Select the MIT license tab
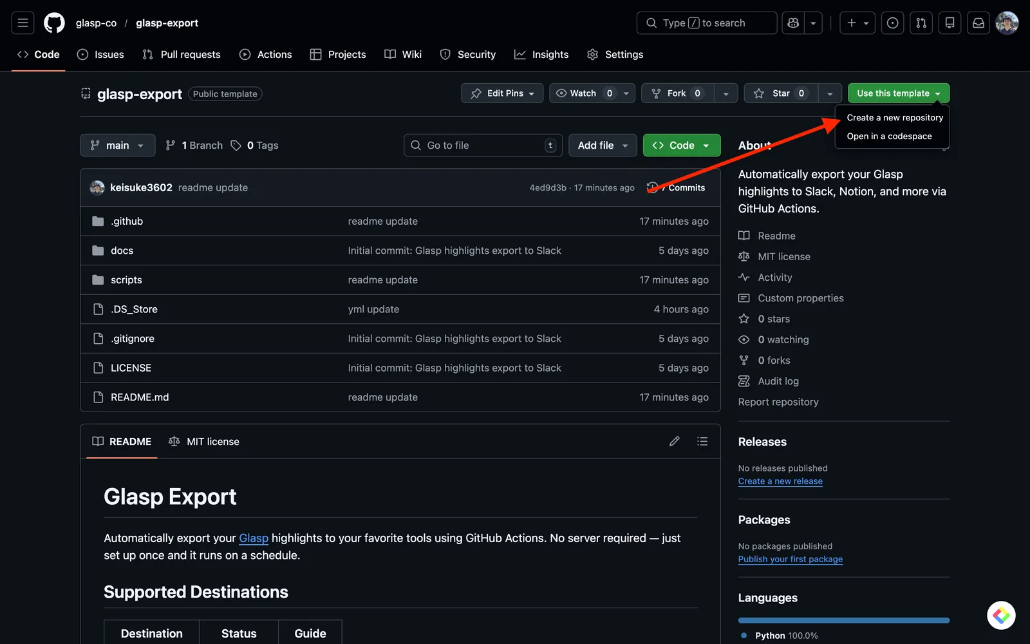Viewport: 1030px width, 644px height. pos(204,441)
